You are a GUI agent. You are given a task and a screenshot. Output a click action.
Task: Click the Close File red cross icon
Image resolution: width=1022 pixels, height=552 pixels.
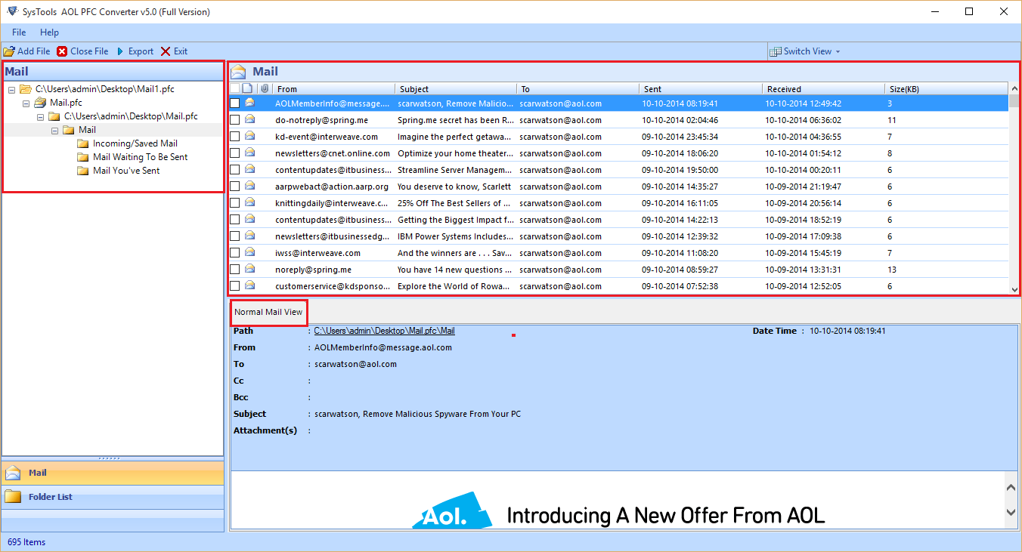[61, 51]
